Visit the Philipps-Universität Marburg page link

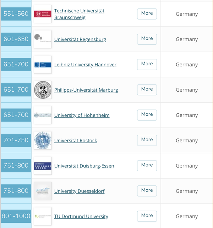click(86, 90)
